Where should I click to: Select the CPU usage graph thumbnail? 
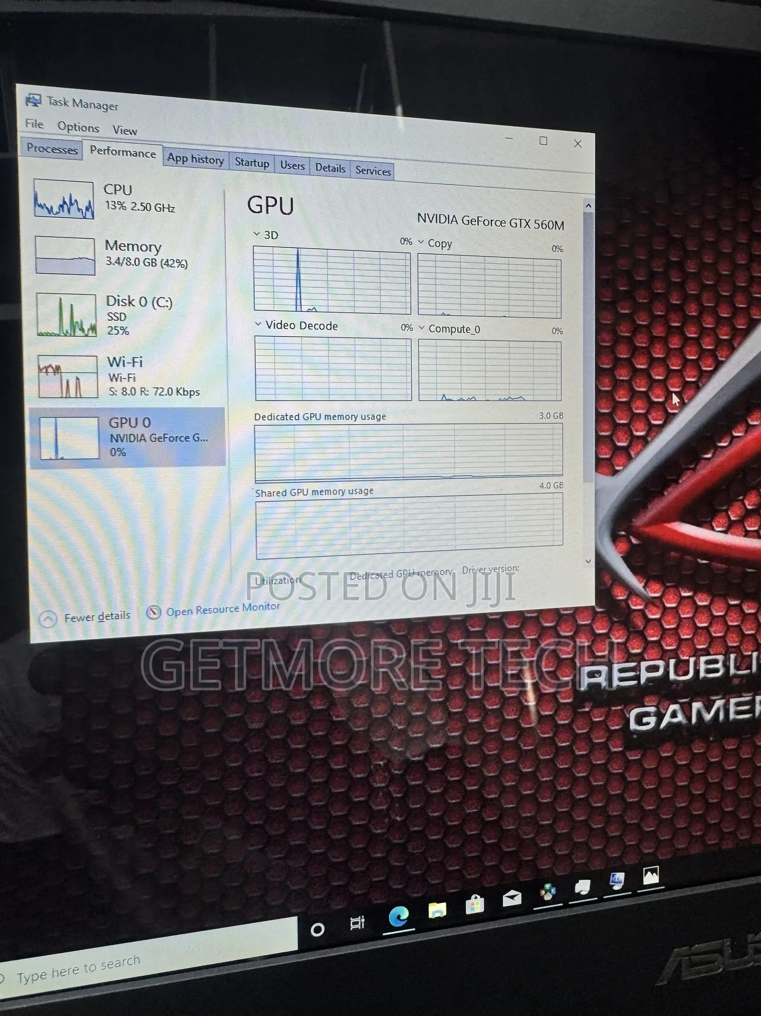pos(64,199)
